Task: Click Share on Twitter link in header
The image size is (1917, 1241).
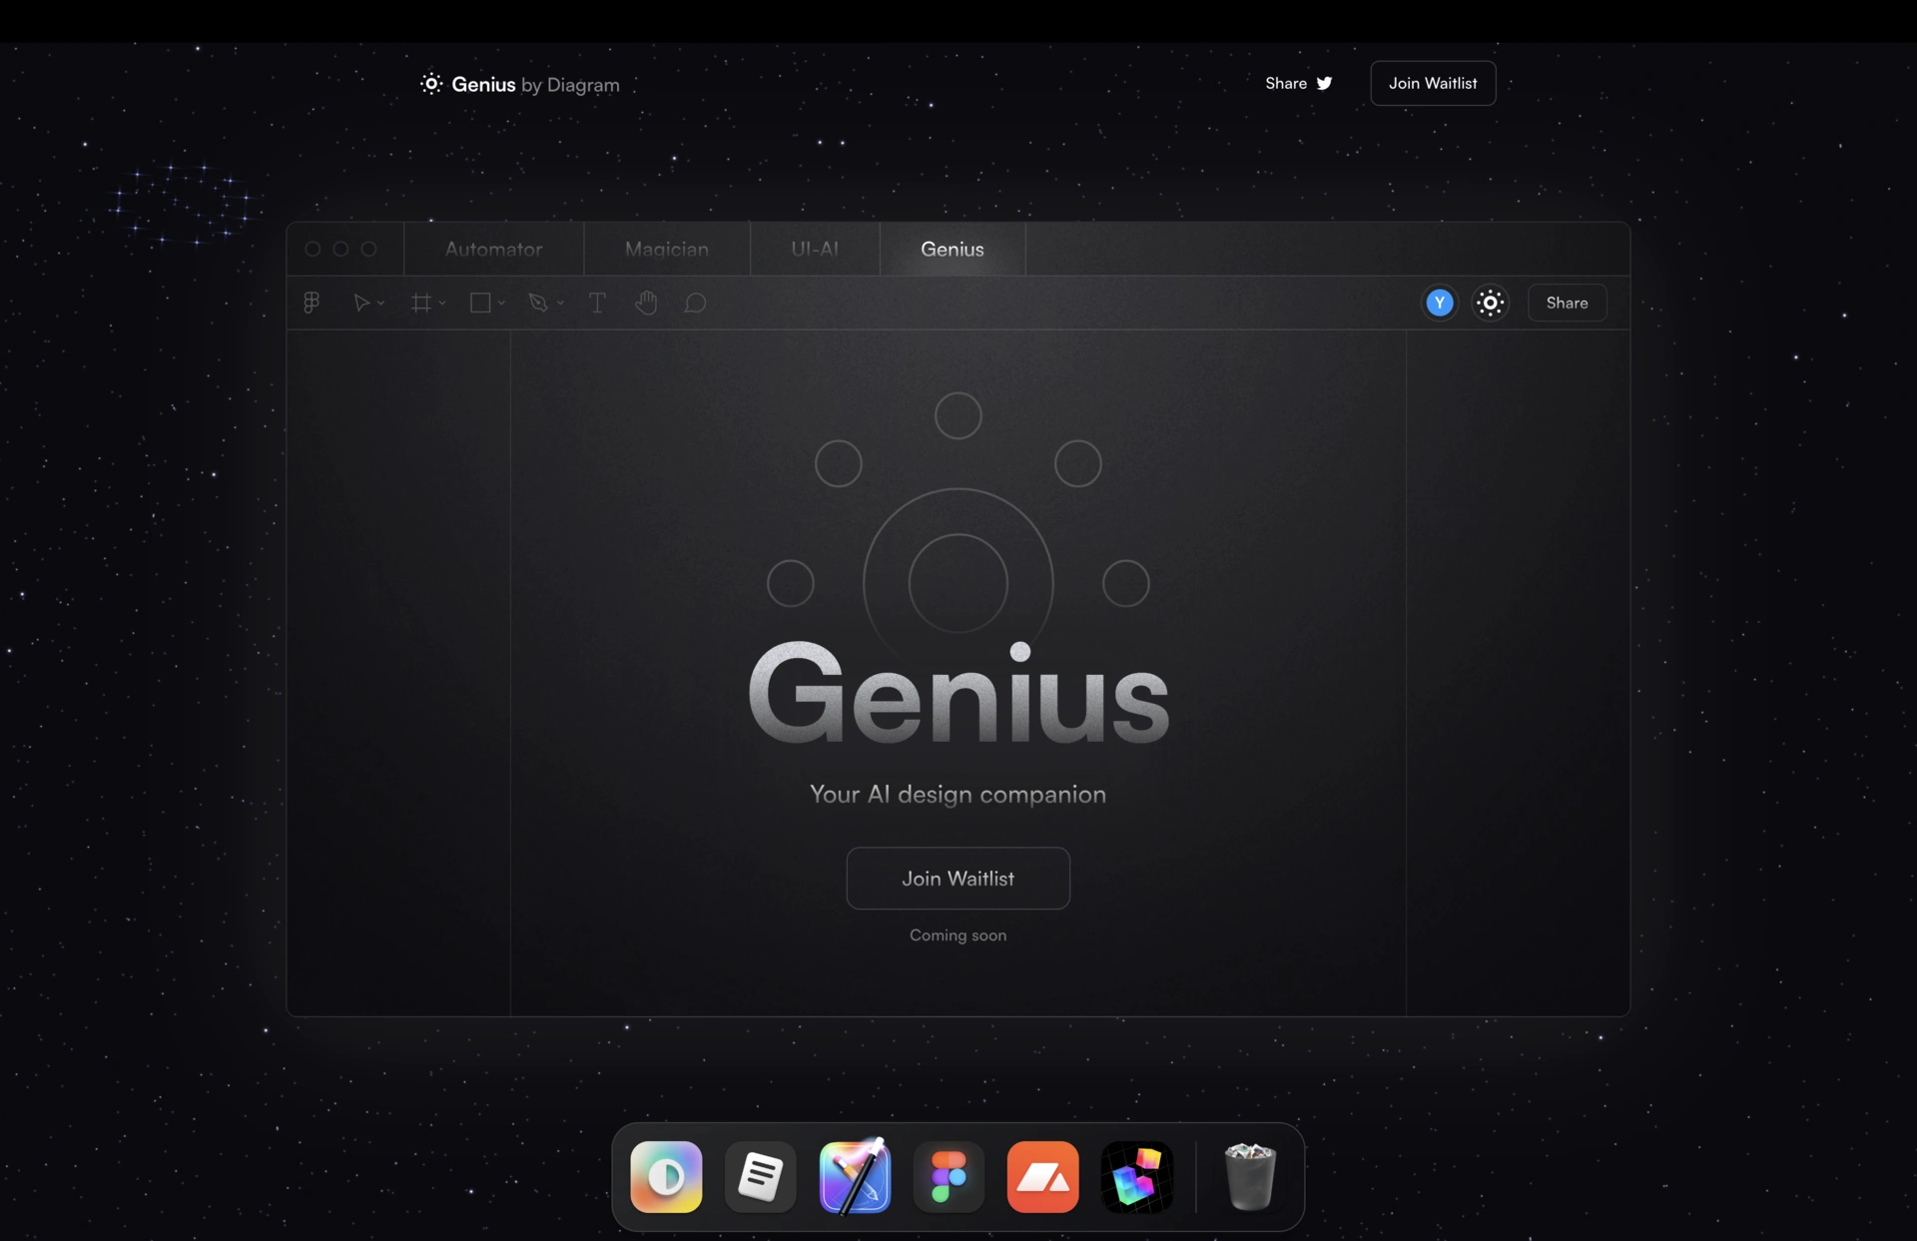Action: [1298, 83]
